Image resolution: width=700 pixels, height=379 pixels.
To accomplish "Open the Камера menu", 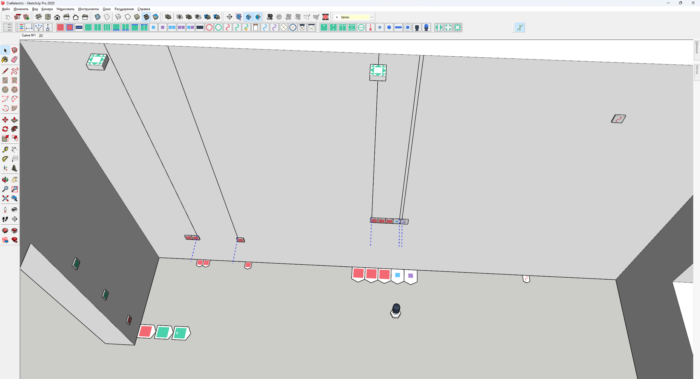I will pos(47,9).
